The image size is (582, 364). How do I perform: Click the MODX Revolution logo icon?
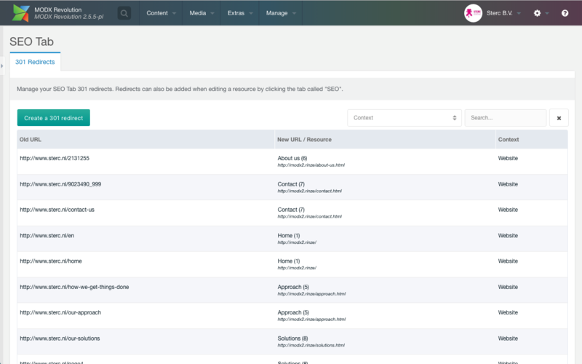coord(20,13)
